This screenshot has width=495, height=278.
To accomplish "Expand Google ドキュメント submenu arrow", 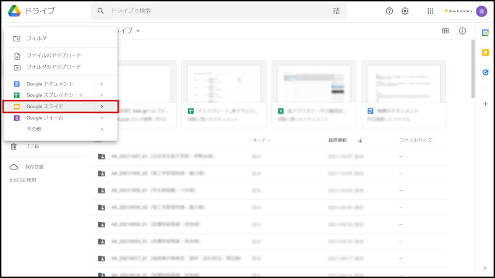I will pyautogui.click(x=101, y=84).
